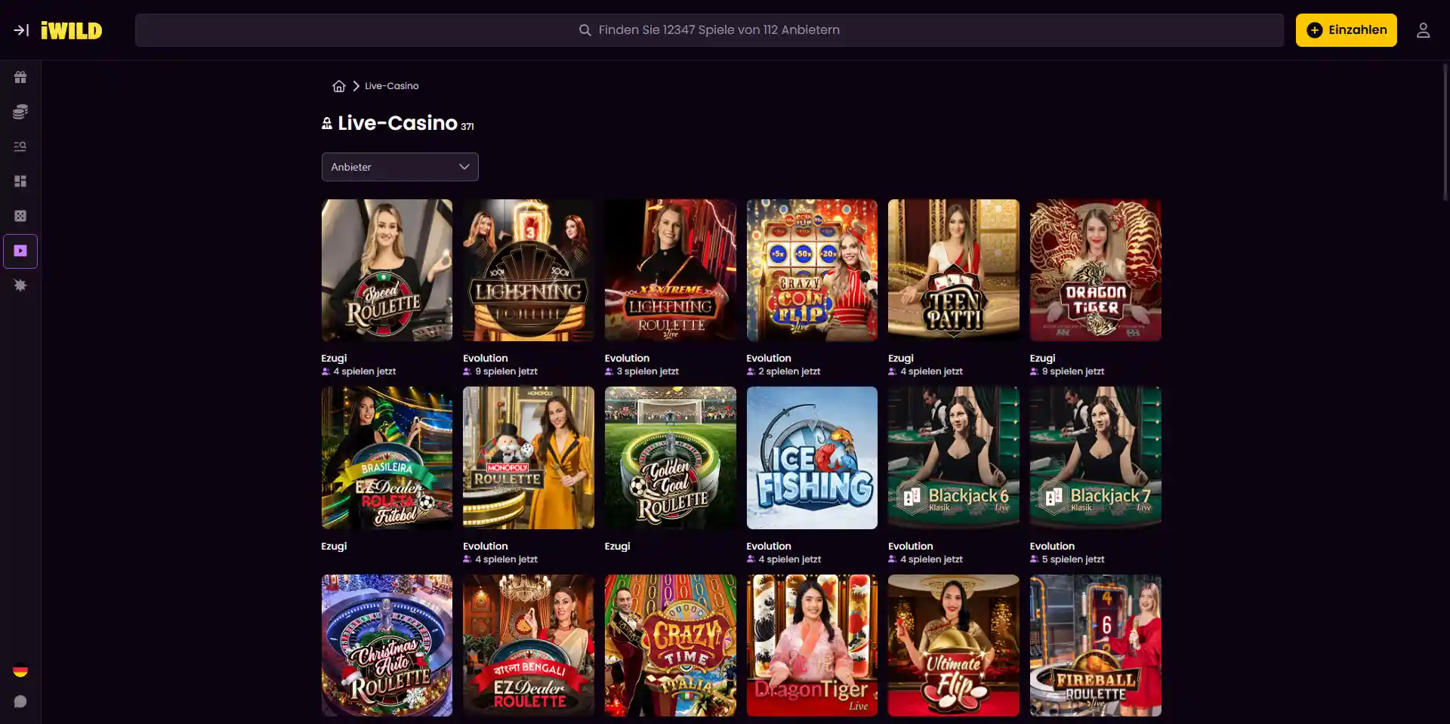The width and height of the screenshot is (1450, 724).
Task: Open the dice games sidebar icon
Action: [x=20, y=216]
